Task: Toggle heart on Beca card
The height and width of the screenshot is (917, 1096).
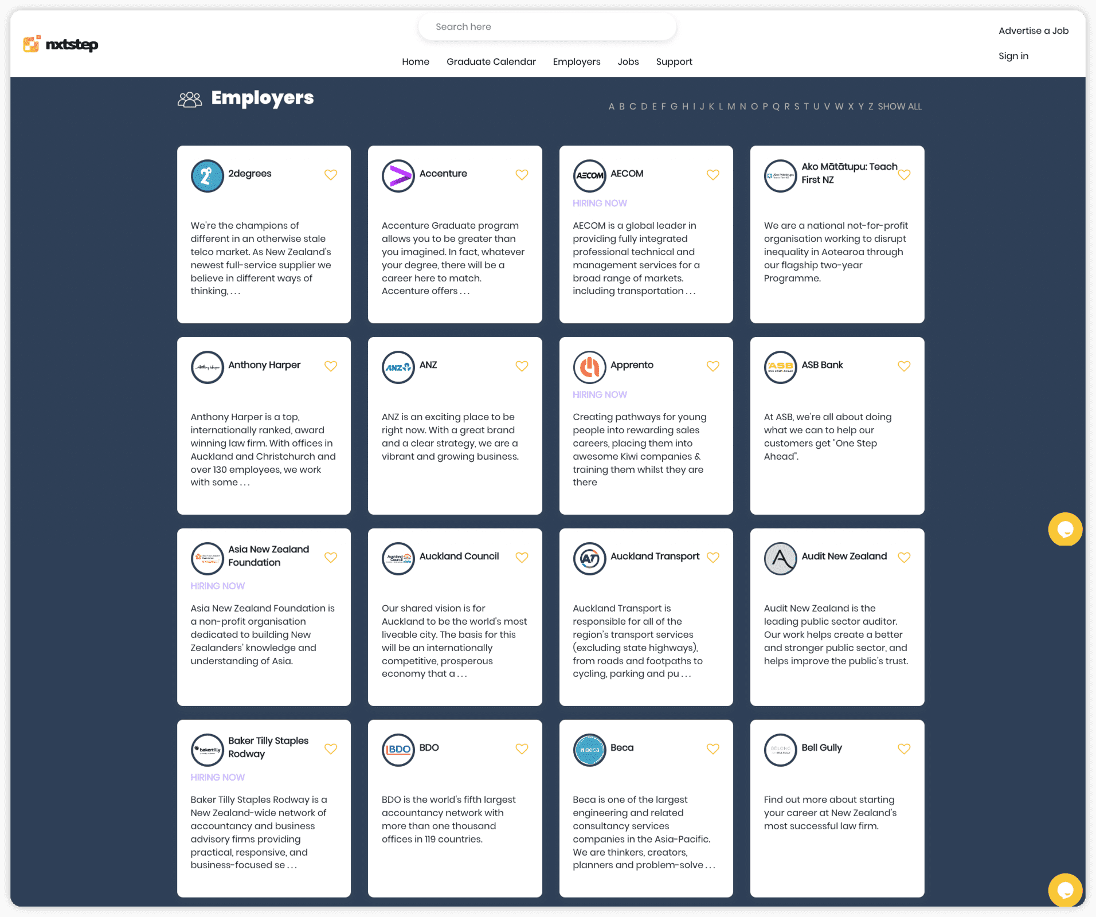Action: pyautogui.click(x=713, y=749)
